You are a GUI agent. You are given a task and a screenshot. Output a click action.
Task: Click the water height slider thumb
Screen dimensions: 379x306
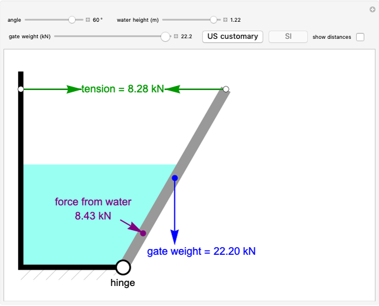pyautogui.click(x=214, y=20)
